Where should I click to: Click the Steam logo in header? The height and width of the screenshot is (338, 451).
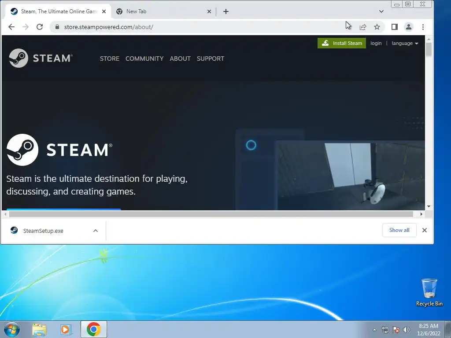point(41,58)
